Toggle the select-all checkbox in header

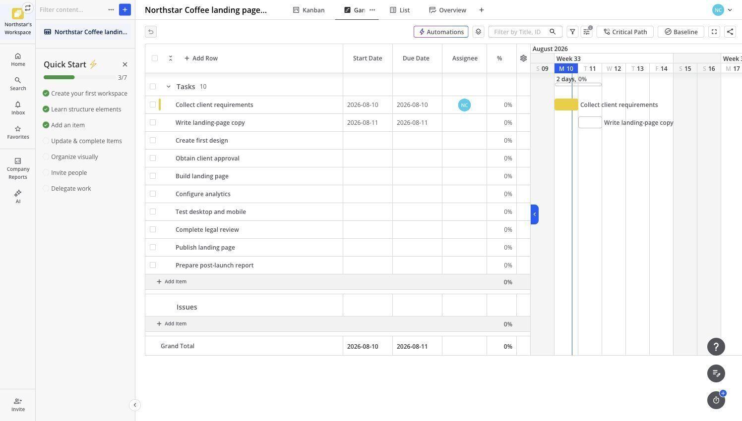point(155,58)
